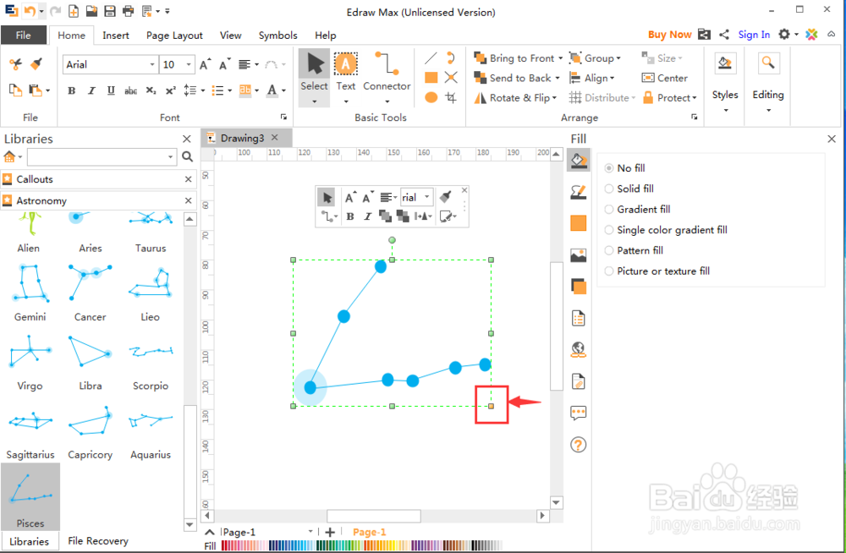Open the File menu
The image size is (846, 553).
point(23,35)
